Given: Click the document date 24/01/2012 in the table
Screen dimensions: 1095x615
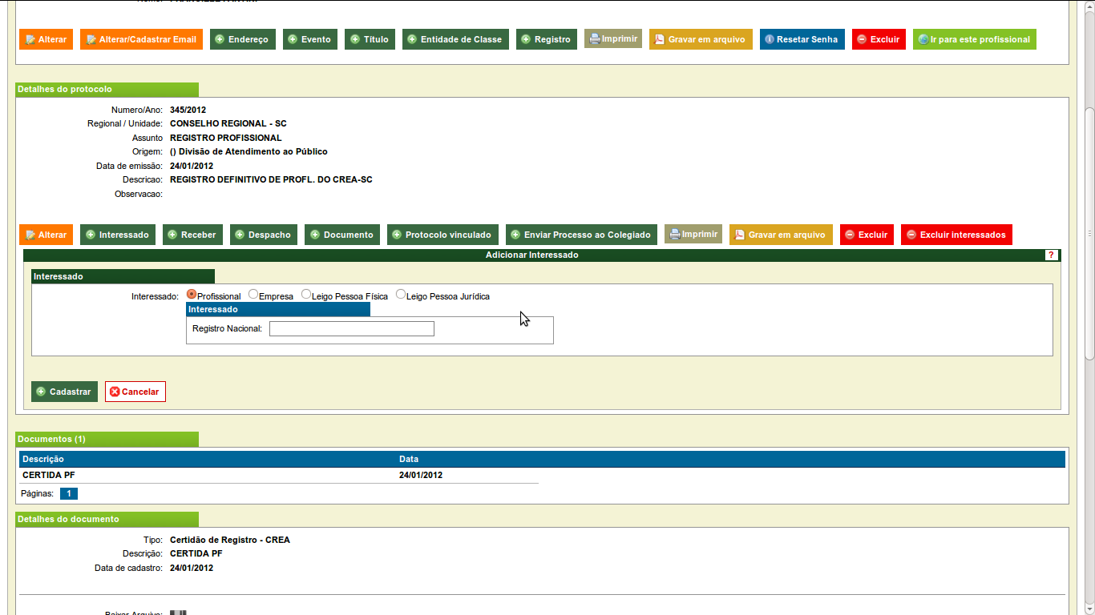Looking at the screenshot, I should 421,475.
